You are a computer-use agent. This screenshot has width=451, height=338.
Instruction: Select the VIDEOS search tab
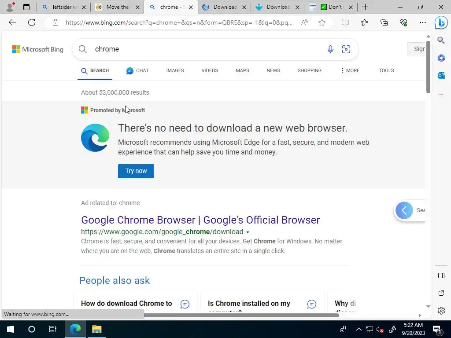point(210,70)
